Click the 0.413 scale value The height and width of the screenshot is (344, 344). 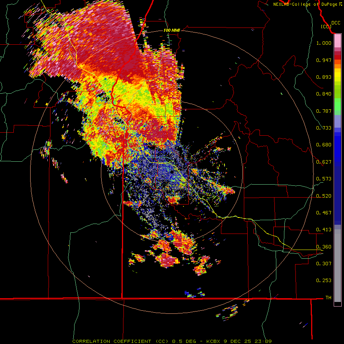coord(324,230)
